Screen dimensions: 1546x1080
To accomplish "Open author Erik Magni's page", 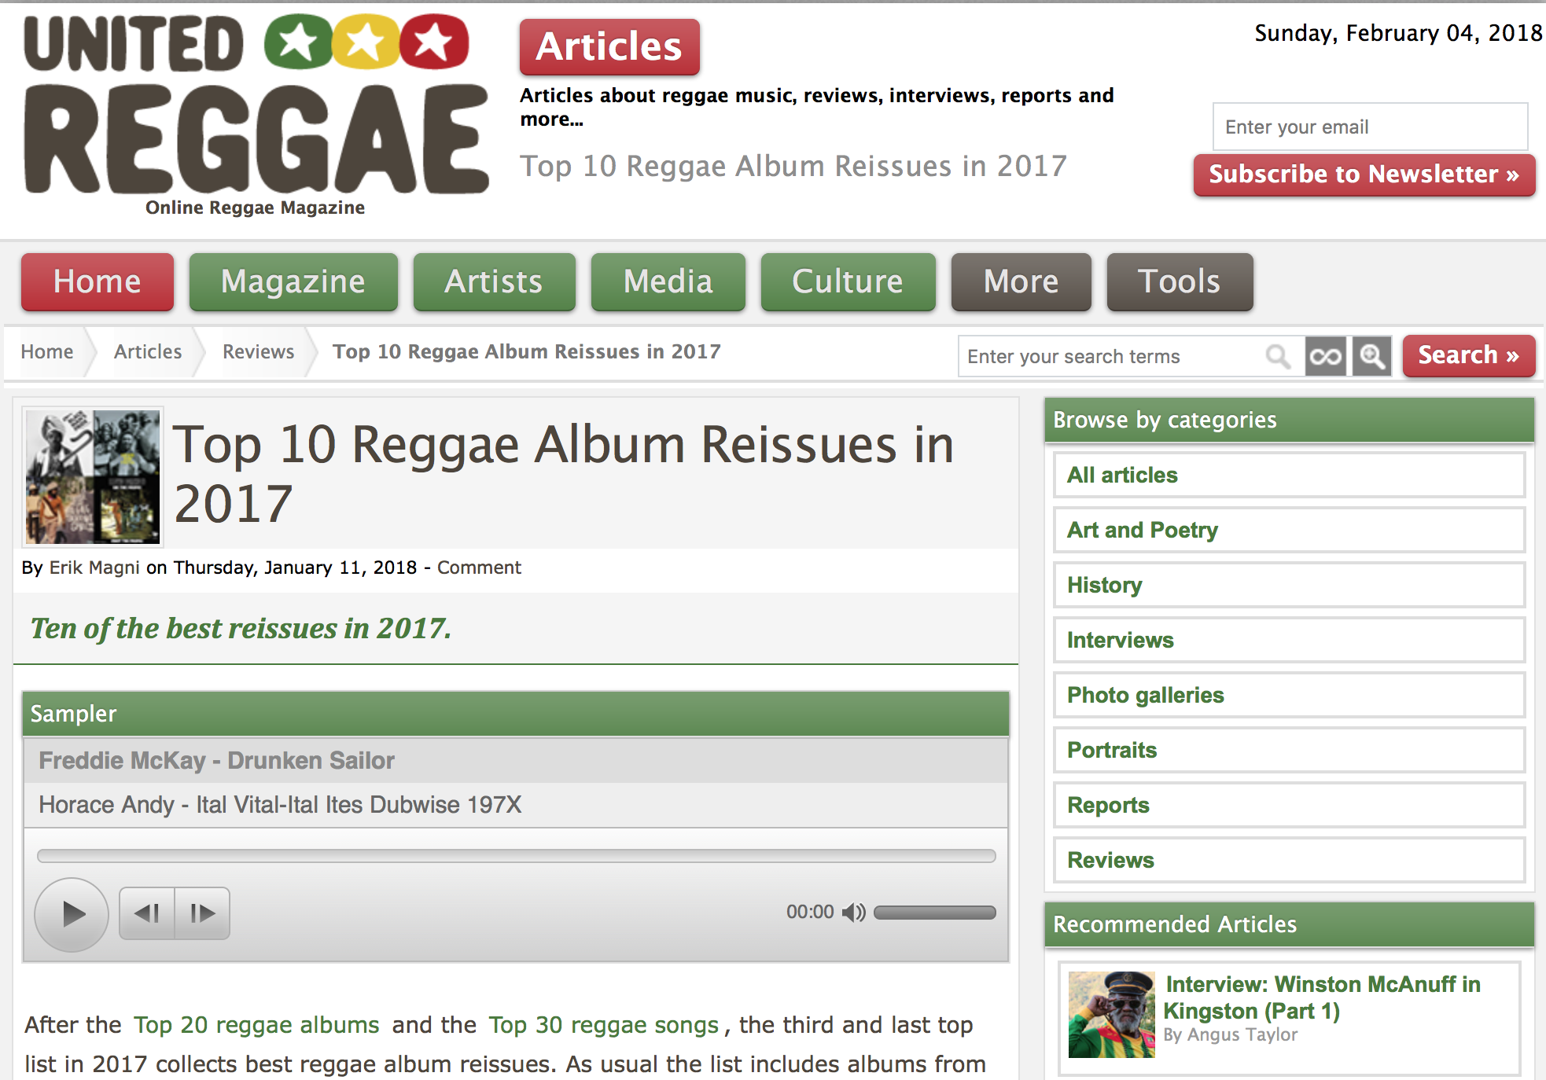I will point(94,568).
